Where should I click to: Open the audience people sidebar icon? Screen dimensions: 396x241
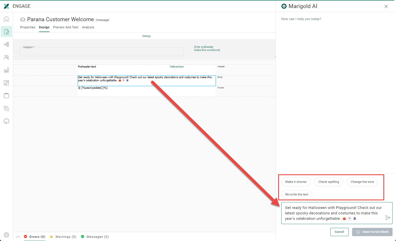pos(6,57)
